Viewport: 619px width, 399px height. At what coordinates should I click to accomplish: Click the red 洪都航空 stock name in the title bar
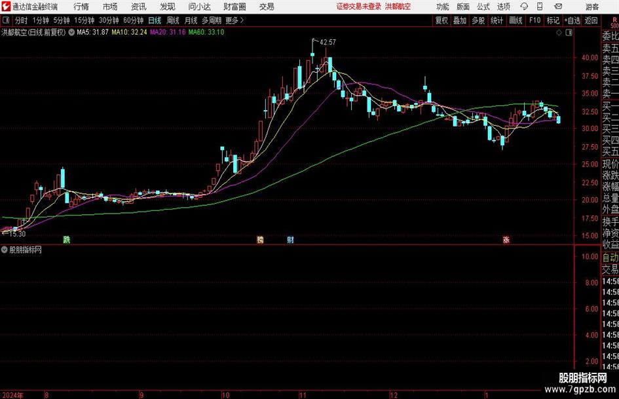[x=398, y=7]
